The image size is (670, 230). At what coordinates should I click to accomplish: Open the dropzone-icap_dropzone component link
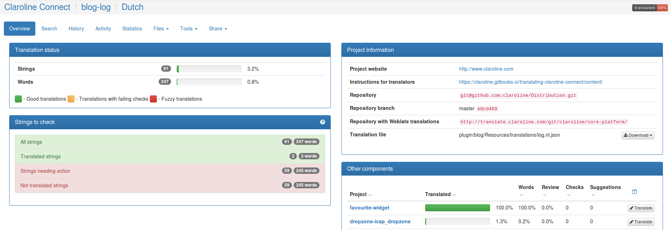click(x=380, y=222)
